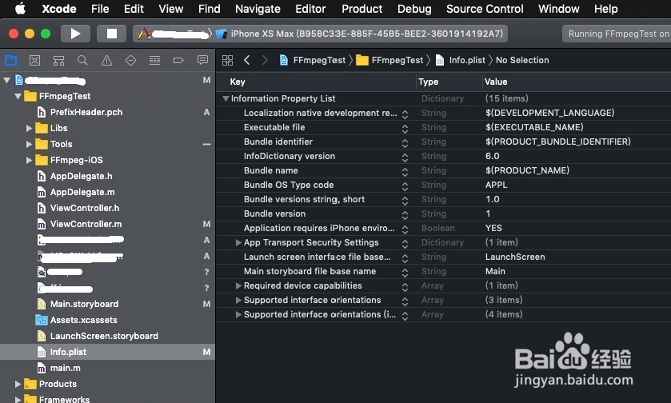Run the project with the Play button
This screenshot has height=403, width=671.
point(75,34)
